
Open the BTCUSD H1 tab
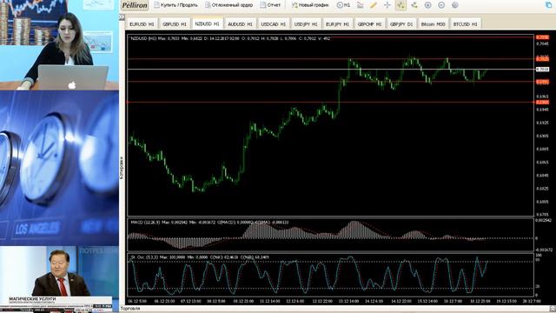click(x=466, y=24)
